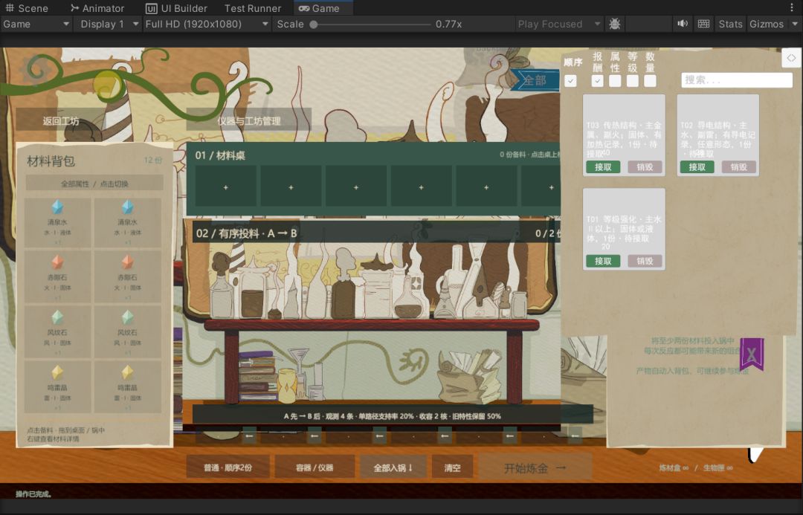Enable the 数量 sort checkbox
The height and width of the screenshot is (515, 803).
click(x=650, y=81)
